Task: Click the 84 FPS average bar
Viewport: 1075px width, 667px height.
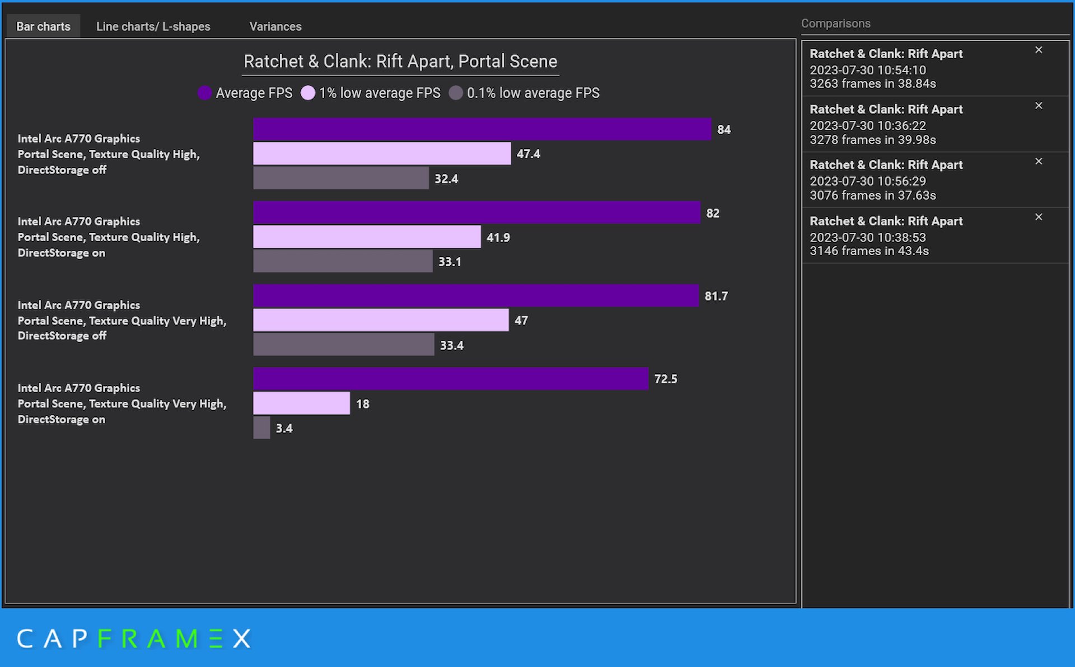Action: pos(482,129)
